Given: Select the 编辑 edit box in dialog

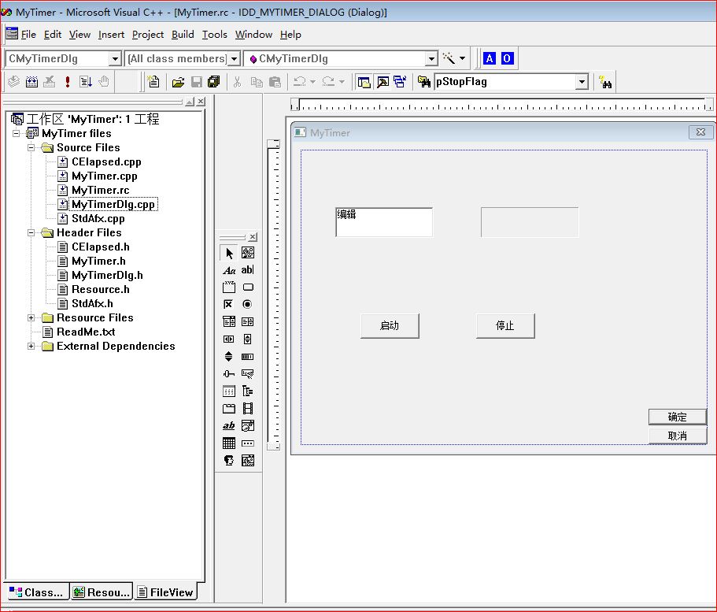Looking at the screenshot, I should (383, 222).
